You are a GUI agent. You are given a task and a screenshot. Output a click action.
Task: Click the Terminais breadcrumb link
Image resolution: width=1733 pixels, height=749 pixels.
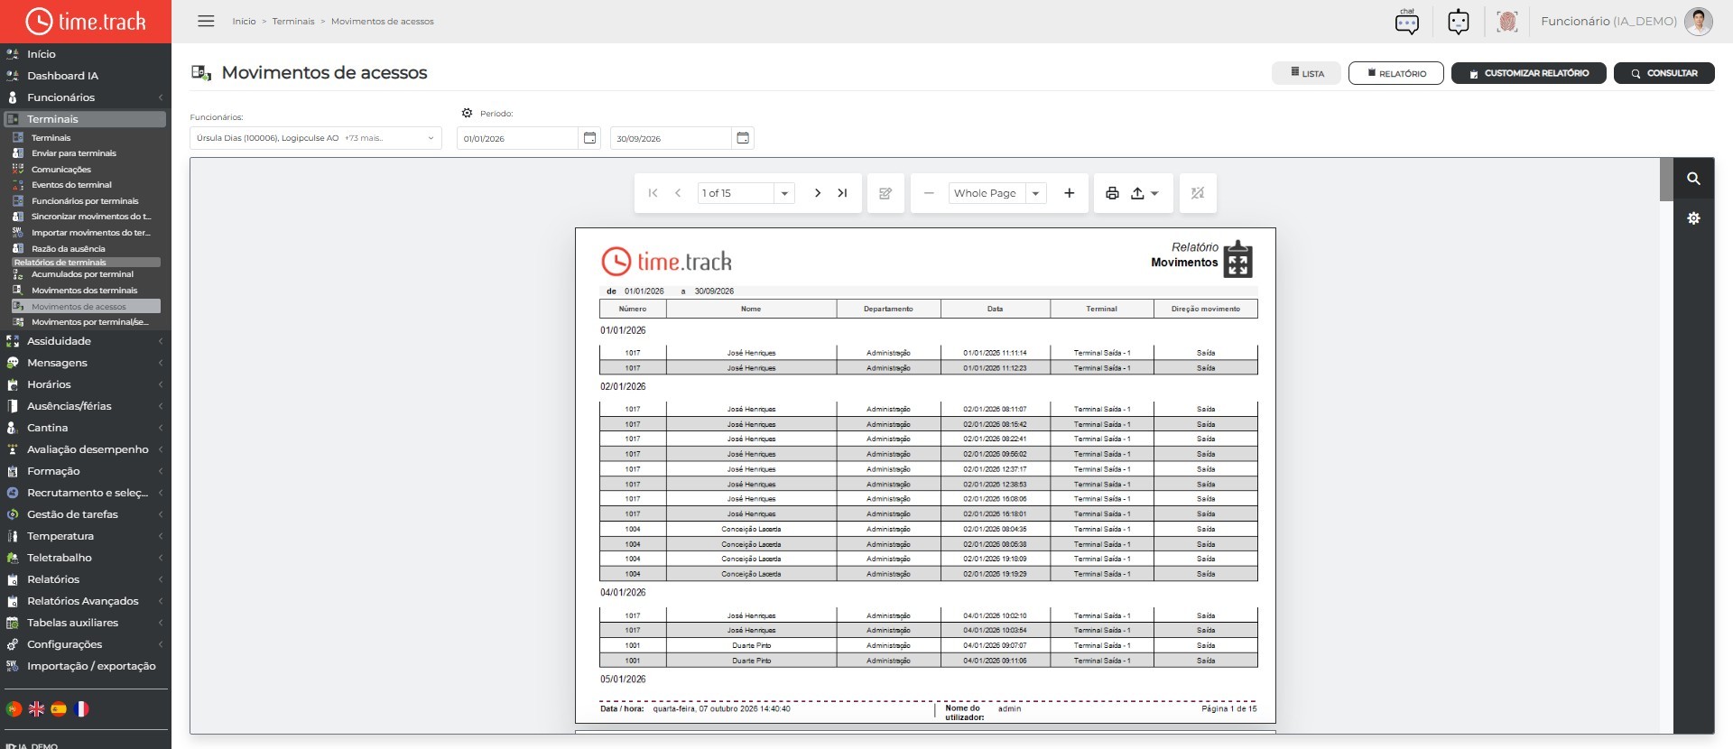click(x=293, y=21)
